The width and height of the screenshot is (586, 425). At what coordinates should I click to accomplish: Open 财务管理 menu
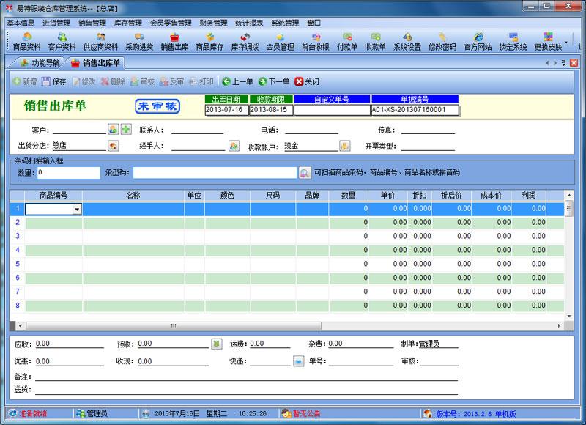(213, 23)
